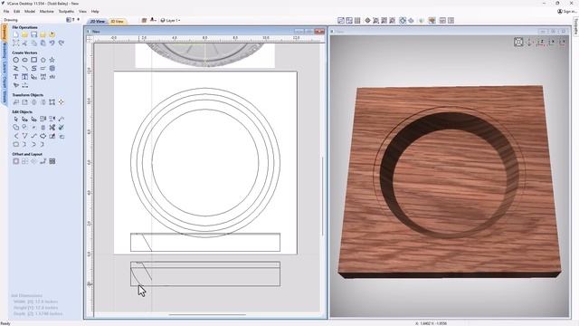Switch to the 2D View tab

pyautogui.click(x=98, y=22)
